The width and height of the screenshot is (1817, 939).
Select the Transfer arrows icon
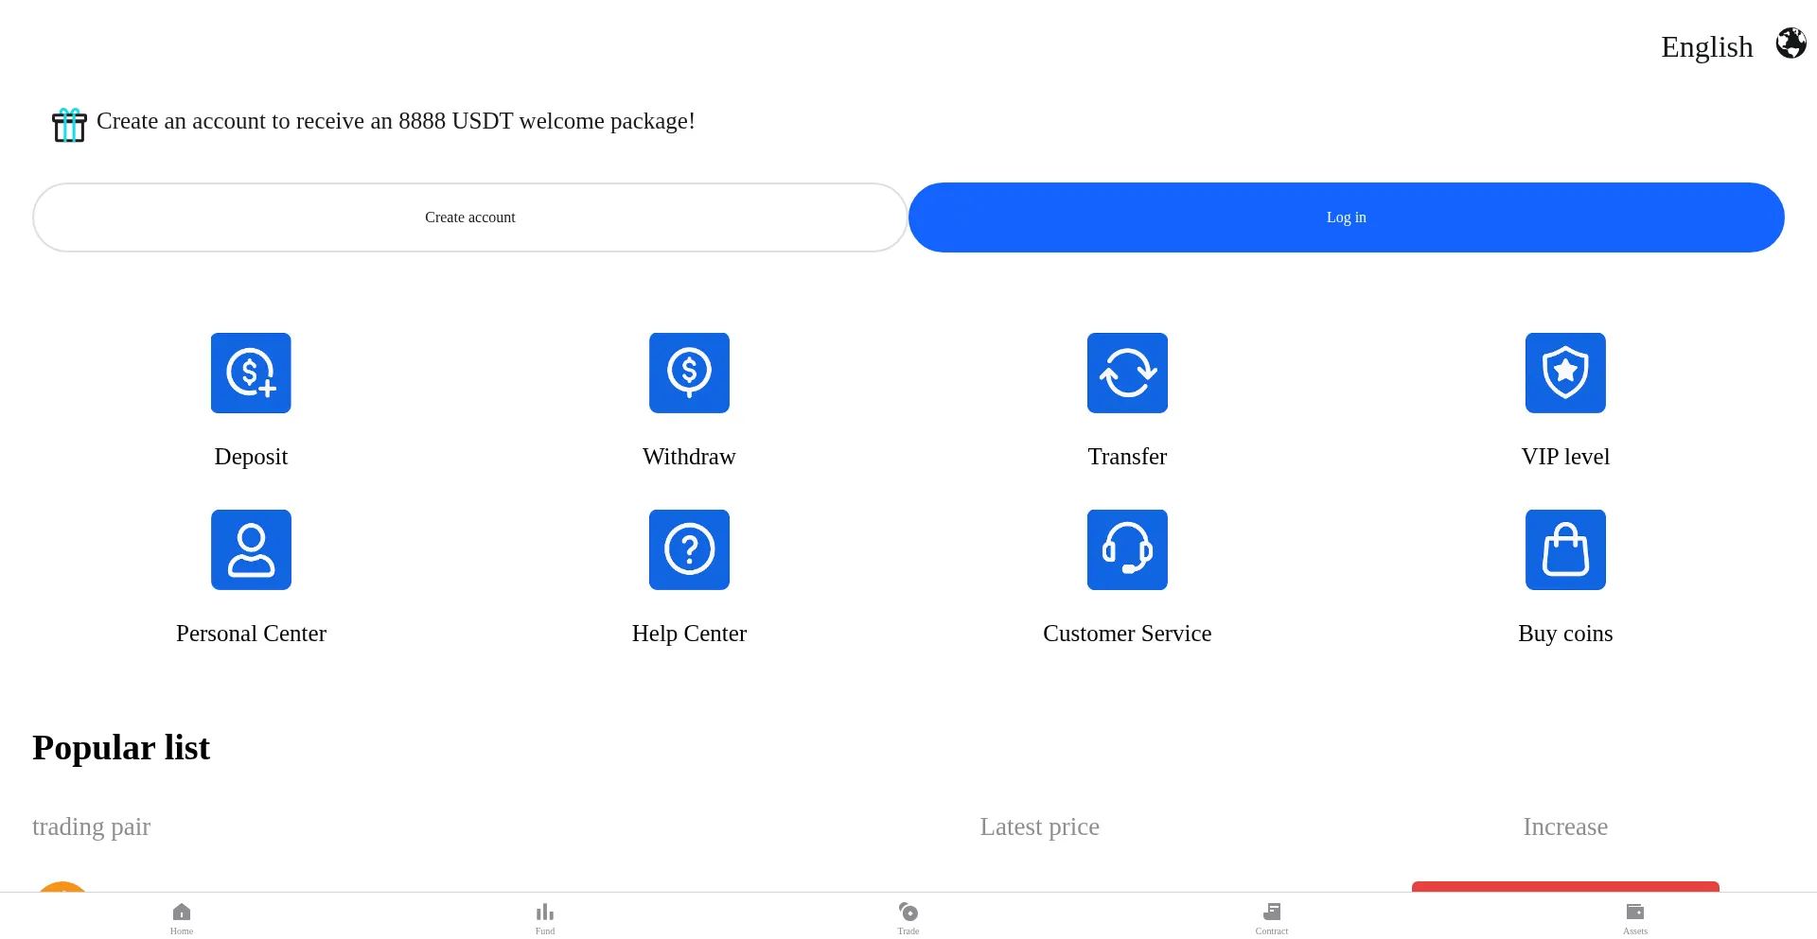[1127, 373]
